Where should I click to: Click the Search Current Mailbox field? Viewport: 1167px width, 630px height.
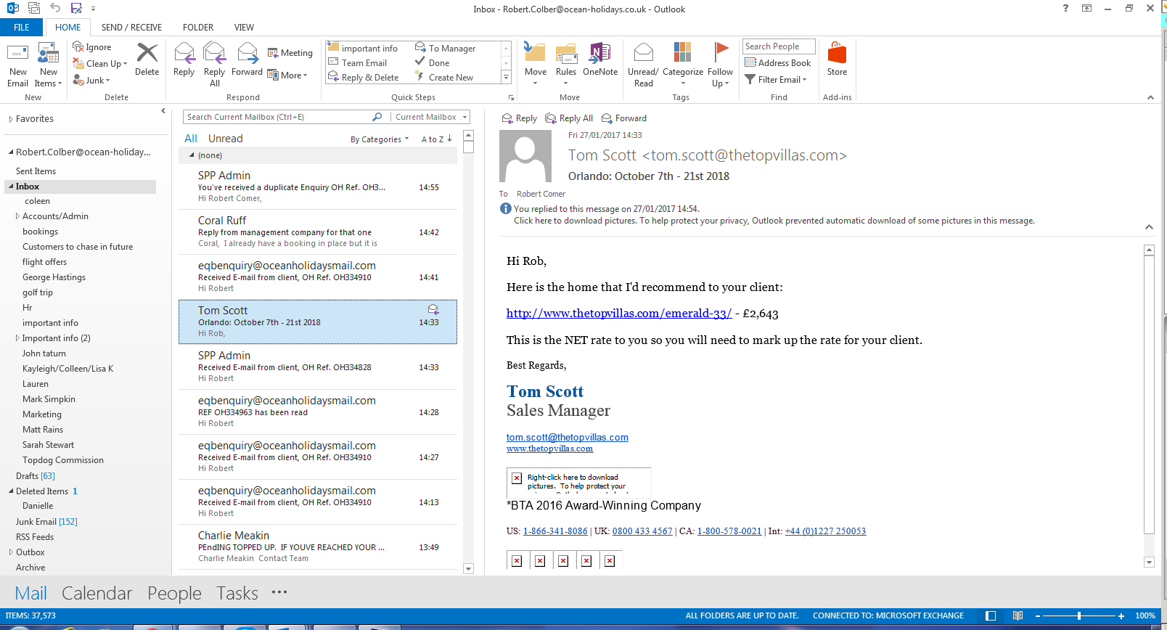coord(277,117)
